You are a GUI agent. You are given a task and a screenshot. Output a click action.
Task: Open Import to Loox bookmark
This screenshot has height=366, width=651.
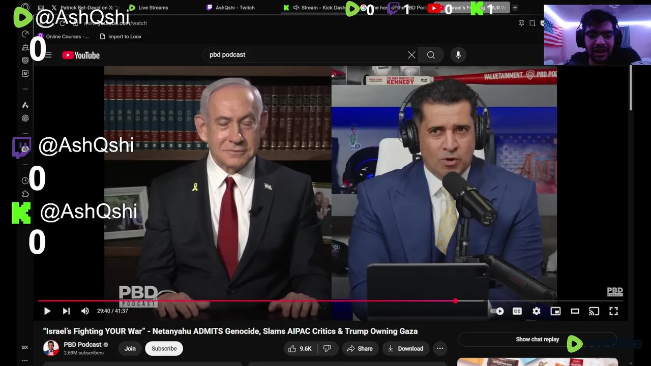point(121,37)
